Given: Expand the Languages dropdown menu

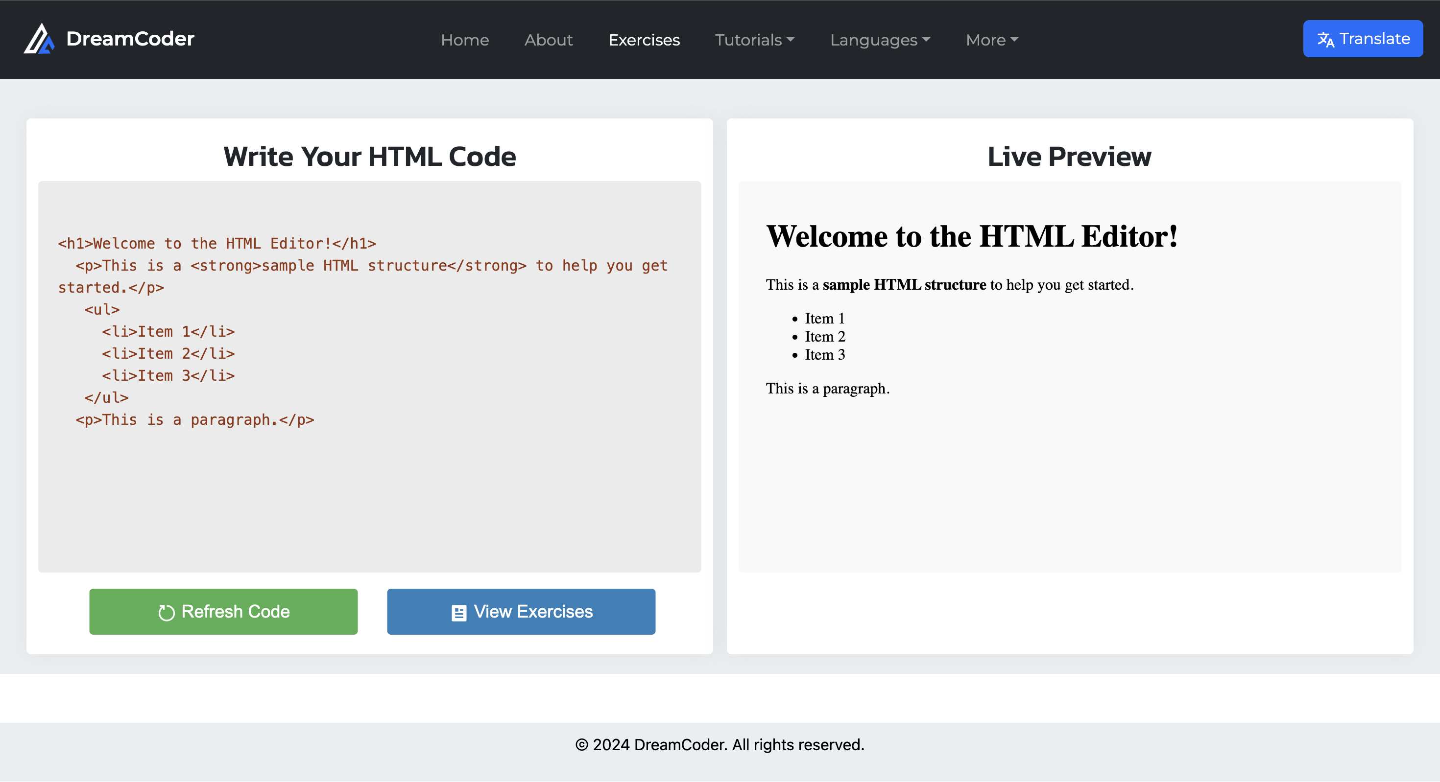Looking at the screenshot, I should tap(880, 40).
